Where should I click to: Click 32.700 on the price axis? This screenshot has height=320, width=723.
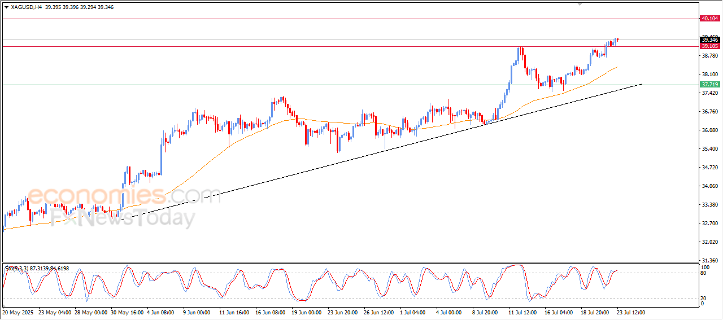pyautogui.click(x=709, y=223)
